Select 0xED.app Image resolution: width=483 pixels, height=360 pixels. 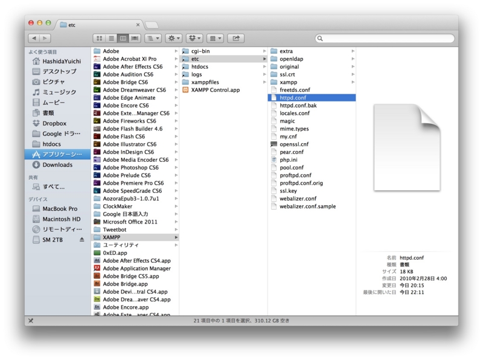tap(135, 253)
